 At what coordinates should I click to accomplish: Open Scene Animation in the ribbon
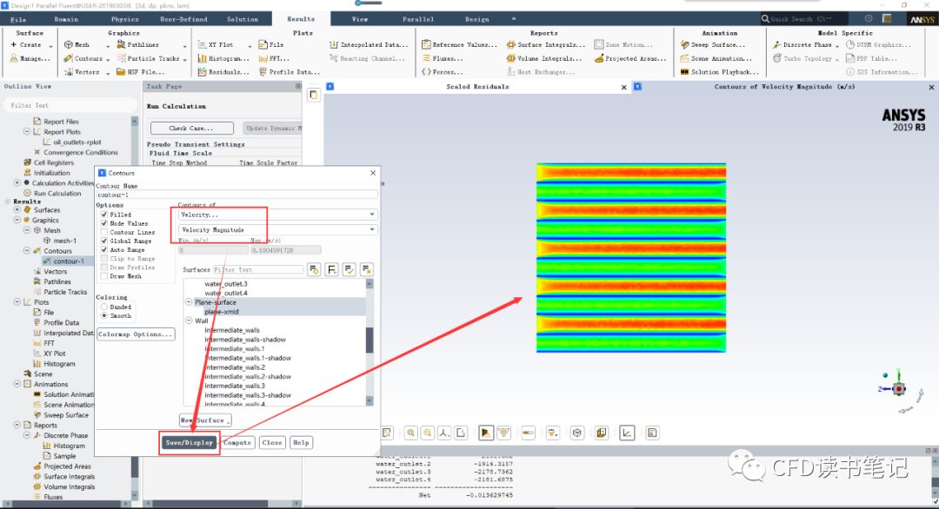click(x=716, y=58)
